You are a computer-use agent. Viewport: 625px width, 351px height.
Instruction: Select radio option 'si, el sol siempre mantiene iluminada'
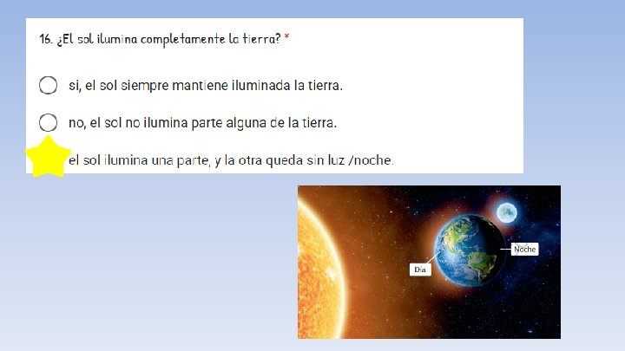[x=48, y=85]
